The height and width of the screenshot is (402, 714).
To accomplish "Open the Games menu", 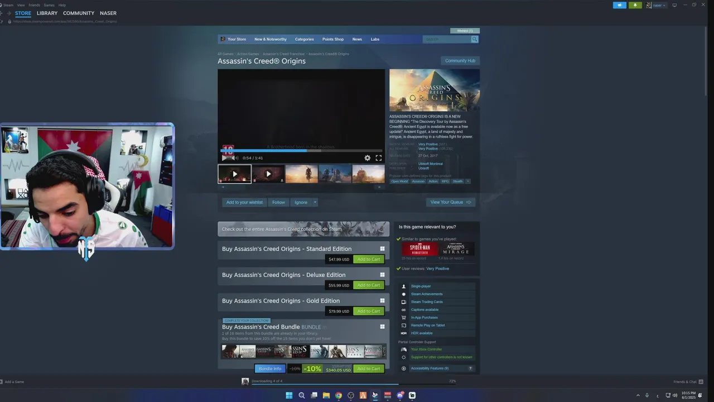I will point(49,5).
